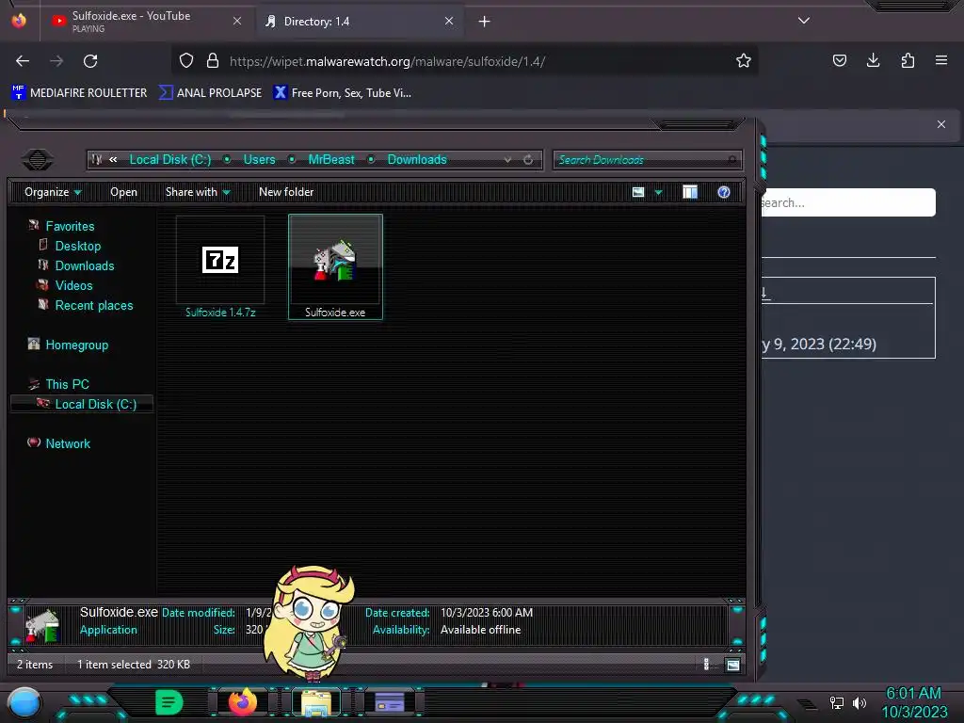Click the Homegroup icon in sidebar
The width and height of the screenshot is (964, 723).
pyautogui.click(x=34, y=345)
